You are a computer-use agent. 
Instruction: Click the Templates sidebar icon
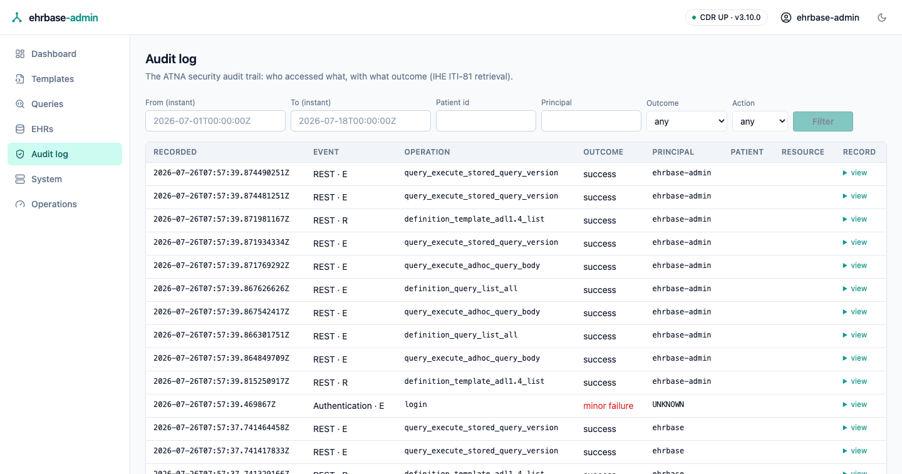coord(20,79)
